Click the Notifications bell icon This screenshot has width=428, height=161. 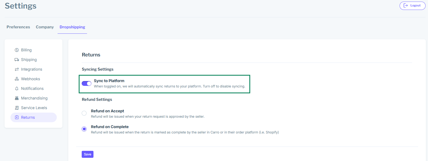pos(17,89)
